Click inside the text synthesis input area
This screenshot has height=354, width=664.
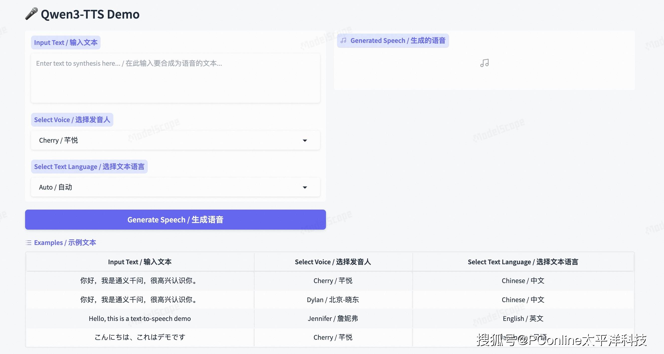click(175, 77)
